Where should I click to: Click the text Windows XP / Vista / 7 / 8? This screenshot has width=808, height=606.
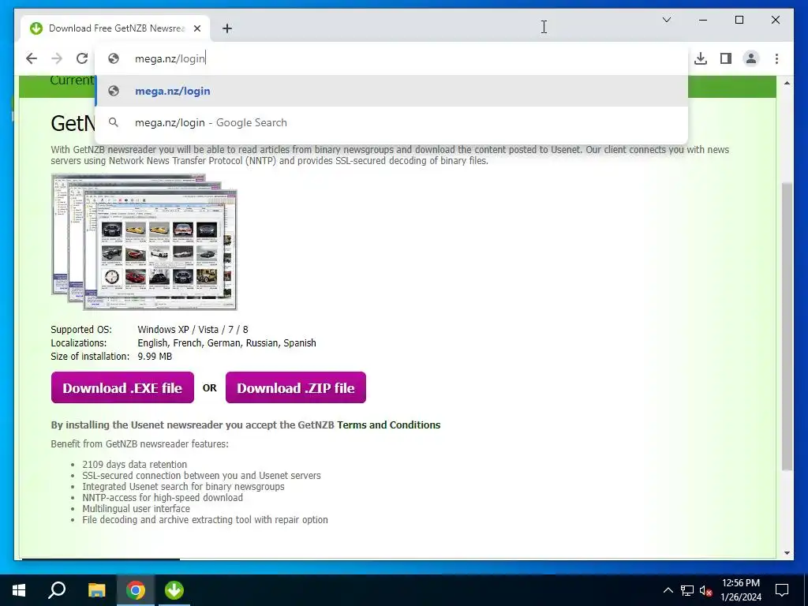pyautogui.click(x=193, y=330)
